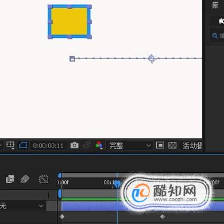This screenshot has width=224, height=224.
Task: Click the 0:00:00:11 timecode display
Action: click(48, 146)
